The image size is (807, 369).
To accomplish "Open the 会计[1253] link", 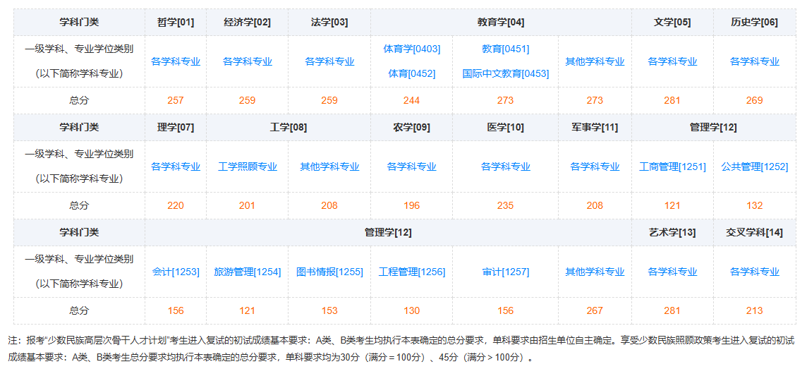I will 176,271.
